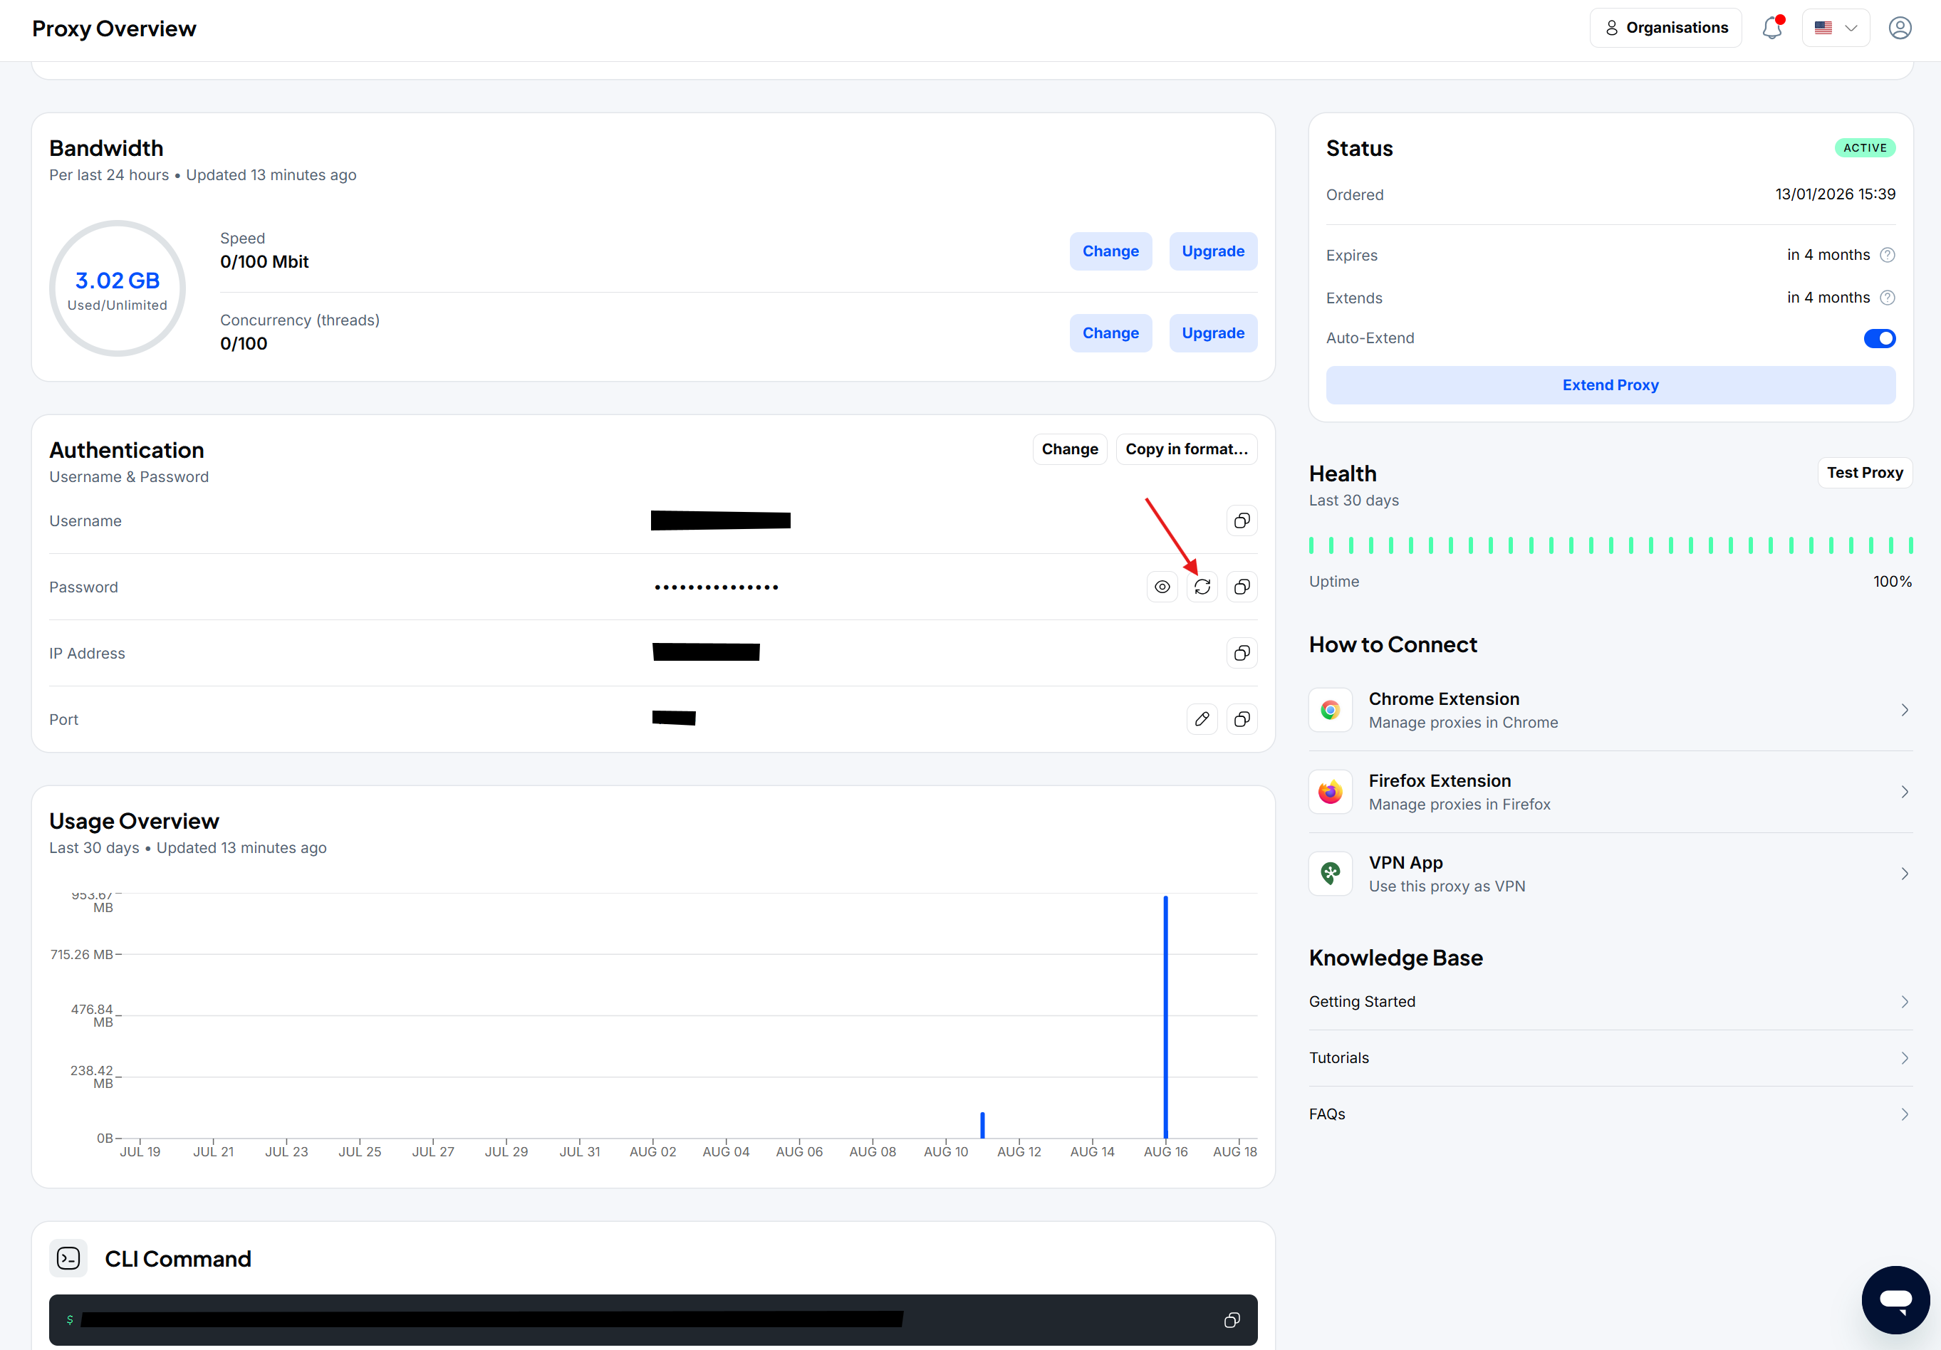Change the Speed setting

(1110, 251)
